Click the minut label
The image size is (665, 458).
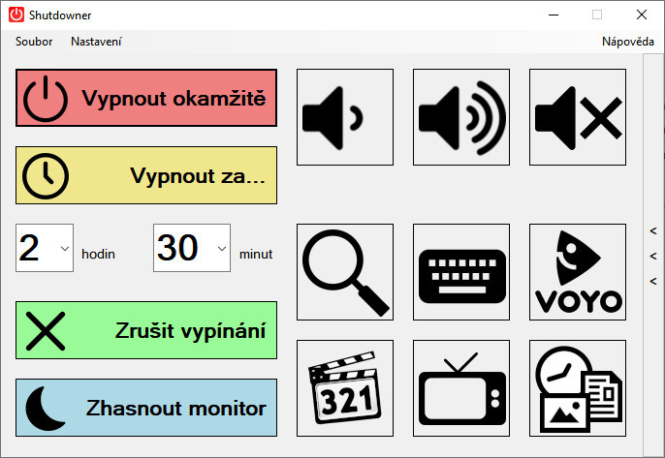click(x=256, y=255)
